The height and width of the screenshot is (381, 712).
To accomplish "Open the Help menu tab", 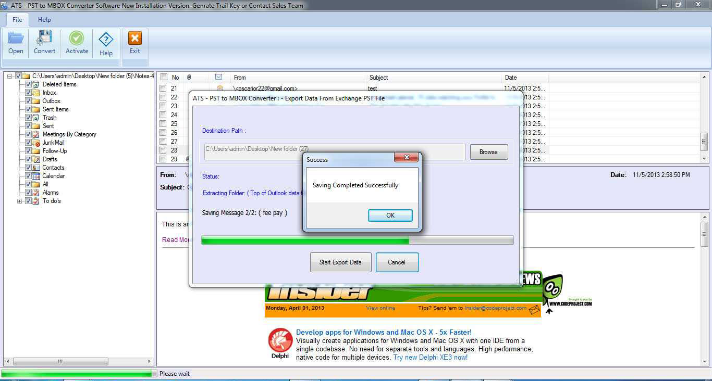I will tap(44, 19).
